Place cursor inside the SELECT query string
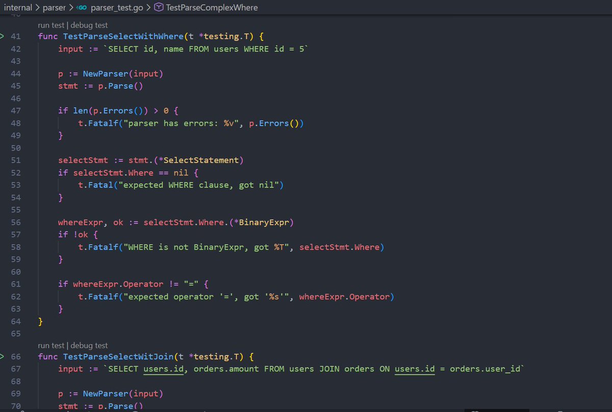This screenshot has height=412, width=612. [204, 48]
